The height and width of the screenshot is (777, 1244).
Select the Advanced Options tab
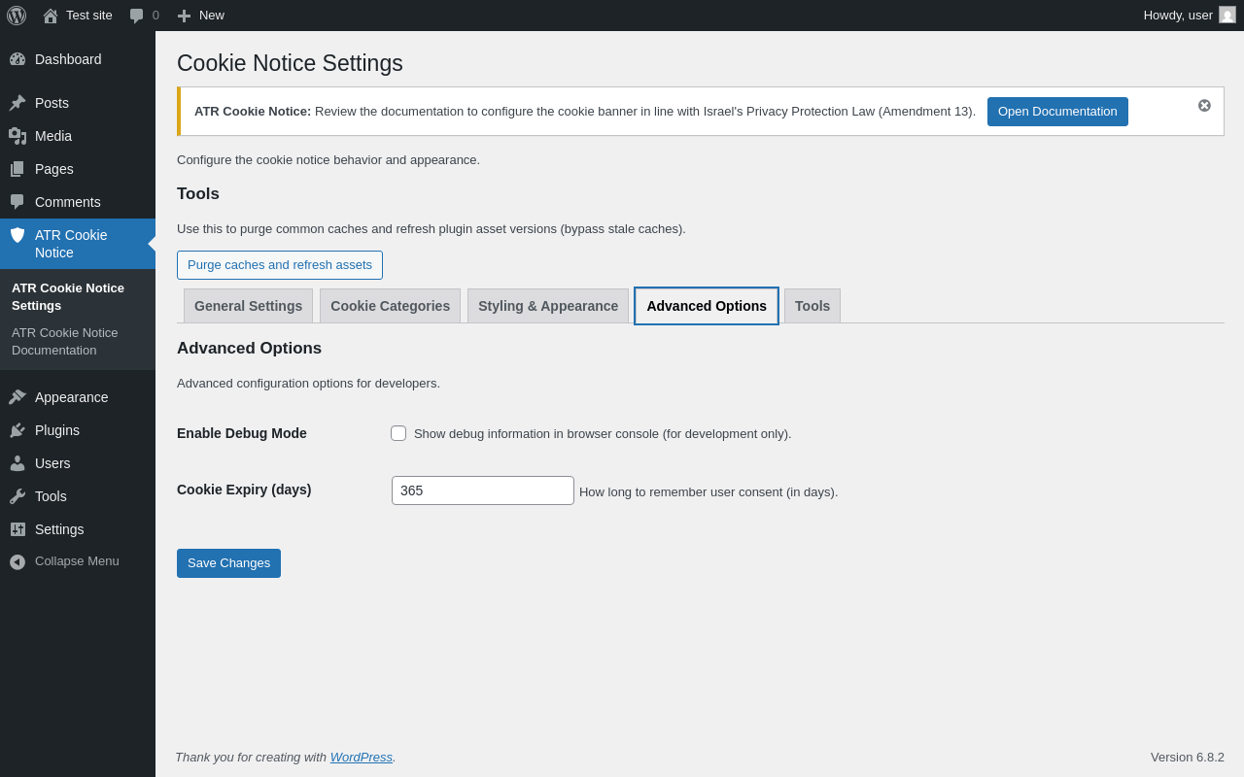(707, 306)
